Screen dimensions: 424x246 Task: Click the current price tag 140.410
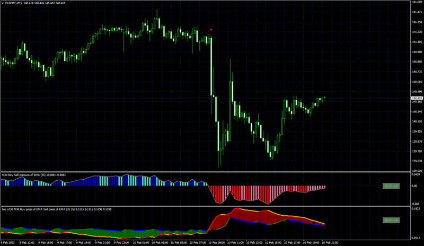coord(417,98)
